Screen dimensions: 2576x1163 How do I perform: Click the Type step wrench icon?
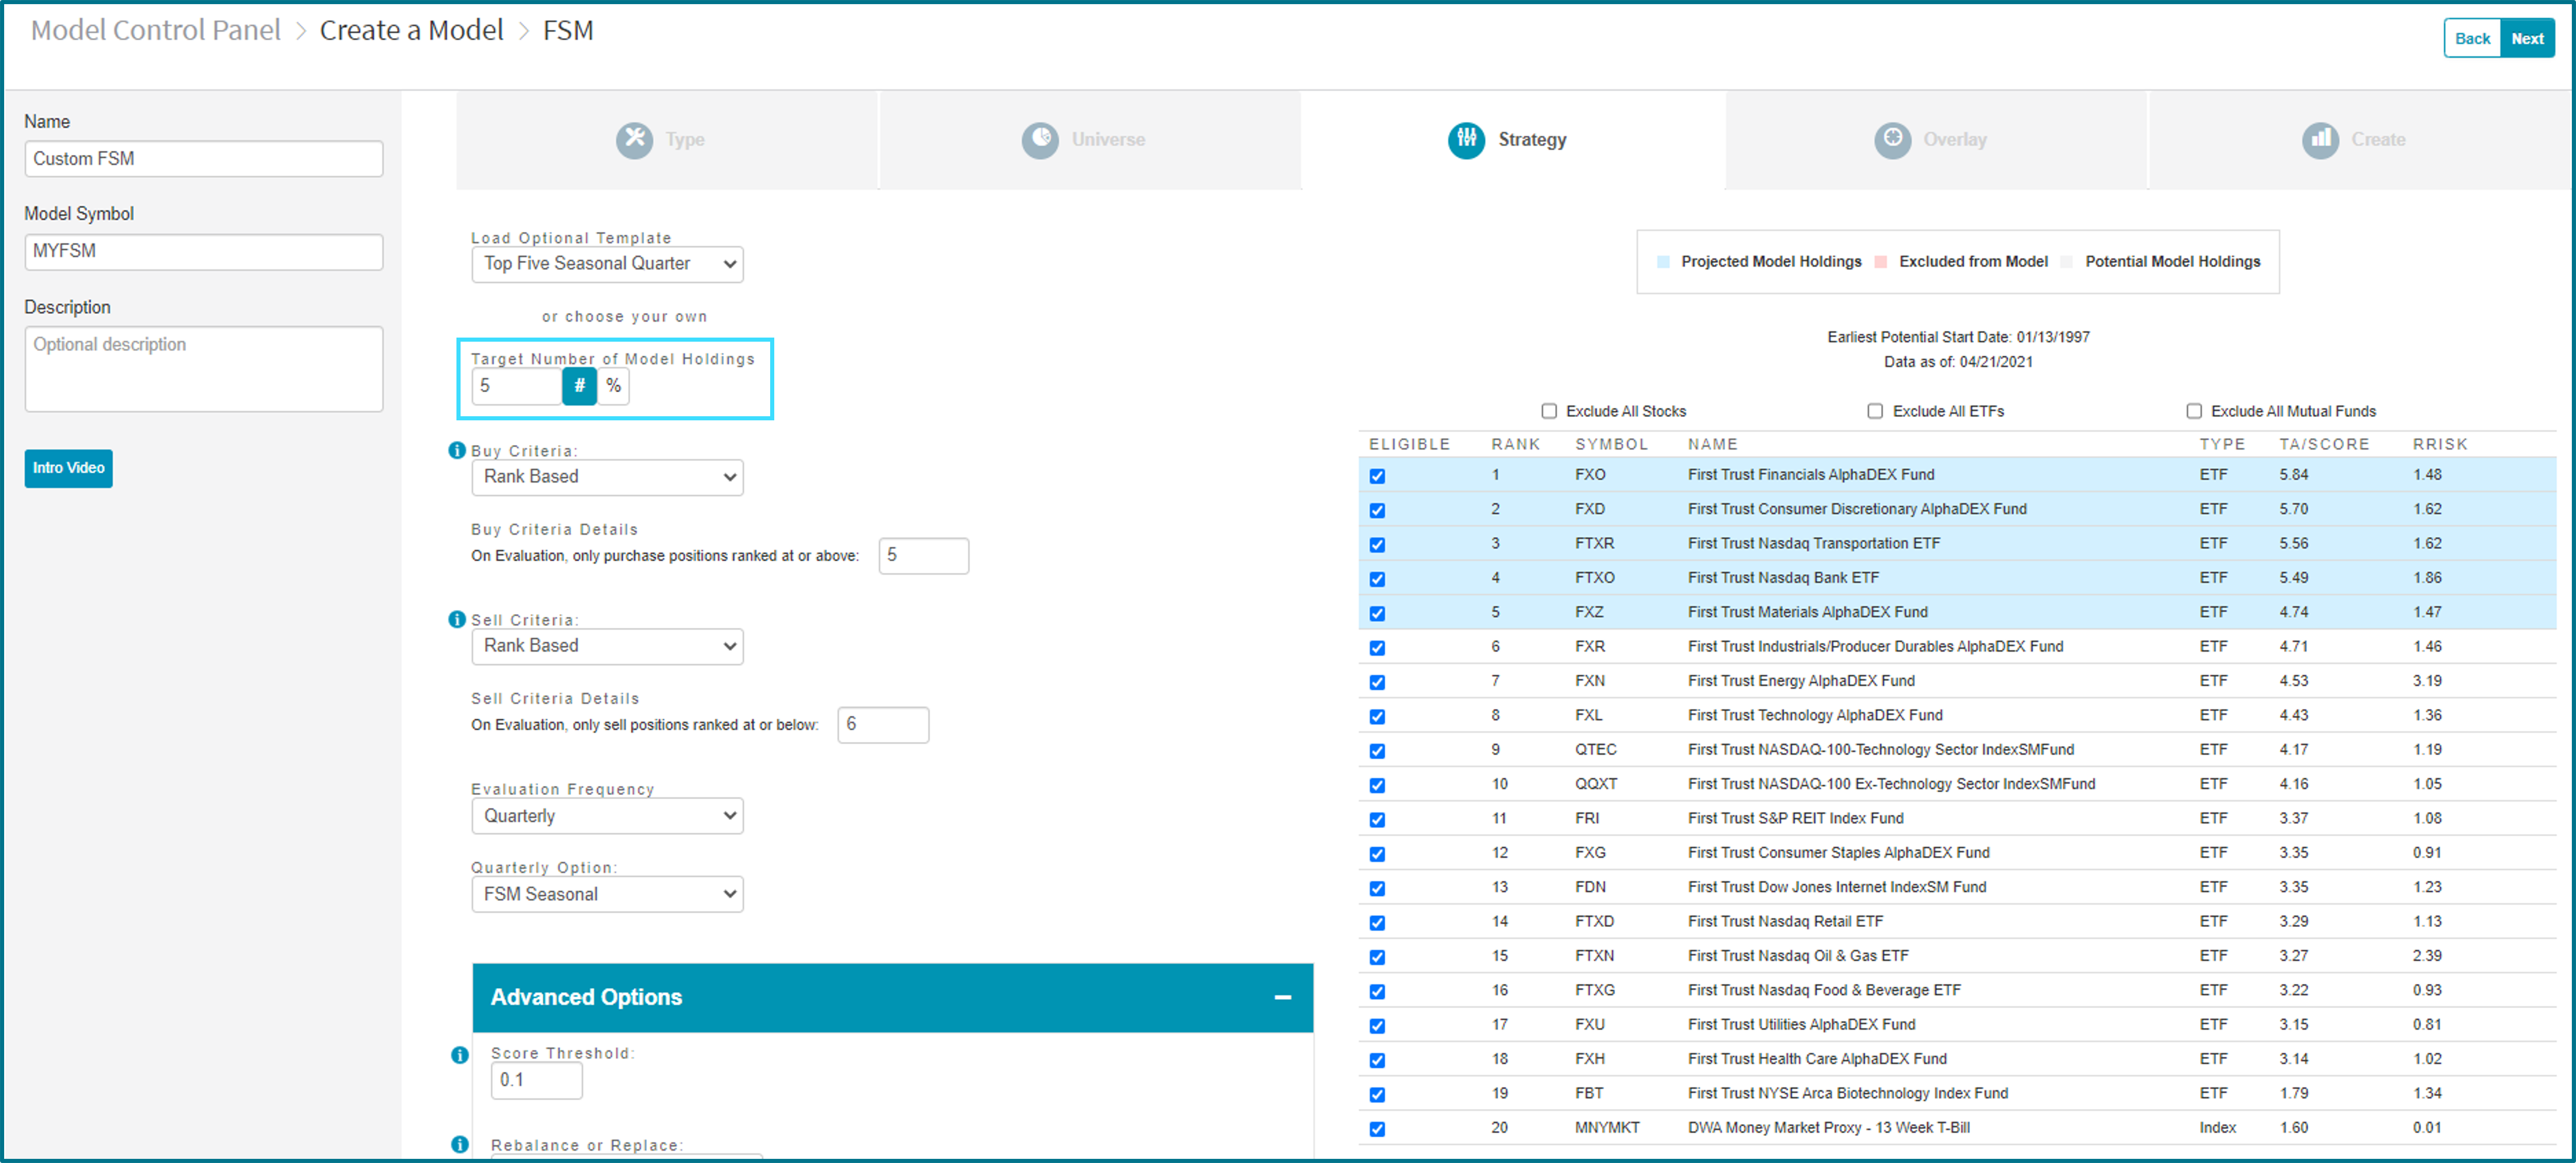tap(634, 140)
